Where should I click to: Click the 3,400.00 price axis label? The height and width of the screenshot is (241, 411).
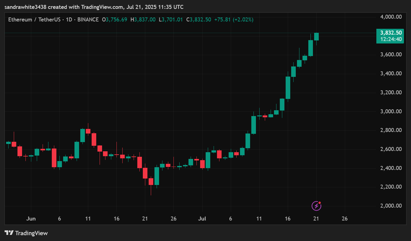(x=391, y=73)
